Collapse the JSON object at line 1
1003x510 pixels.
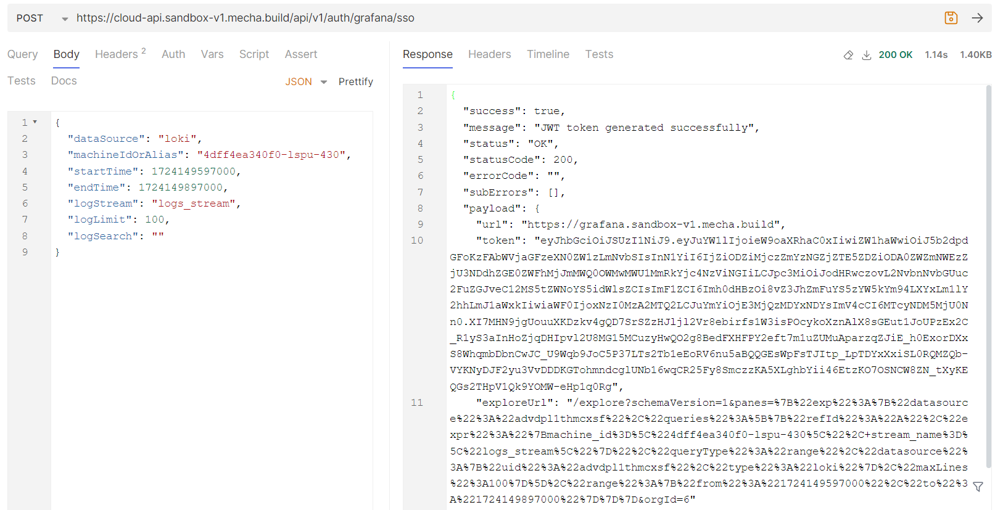click(x=35, y=122)
